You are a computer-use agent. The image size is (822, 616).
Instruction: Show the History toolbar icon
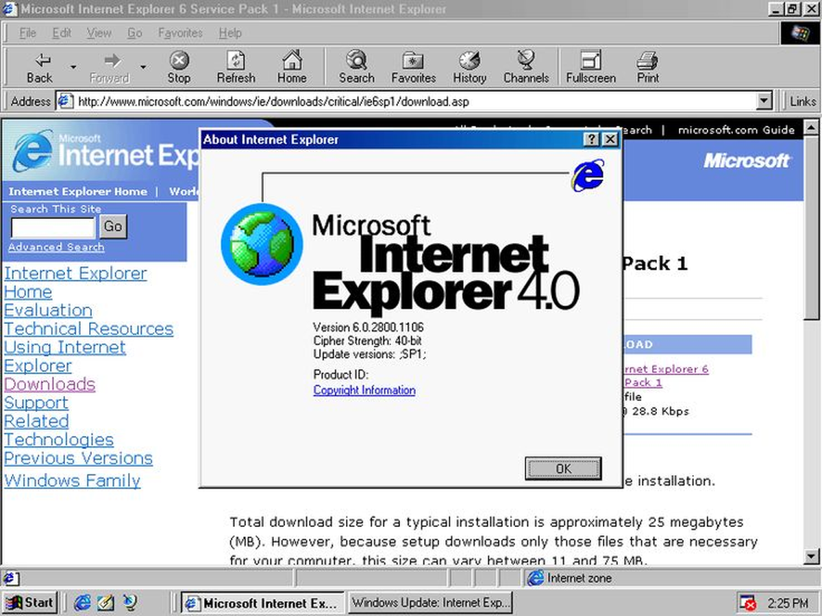coord(469,61)
